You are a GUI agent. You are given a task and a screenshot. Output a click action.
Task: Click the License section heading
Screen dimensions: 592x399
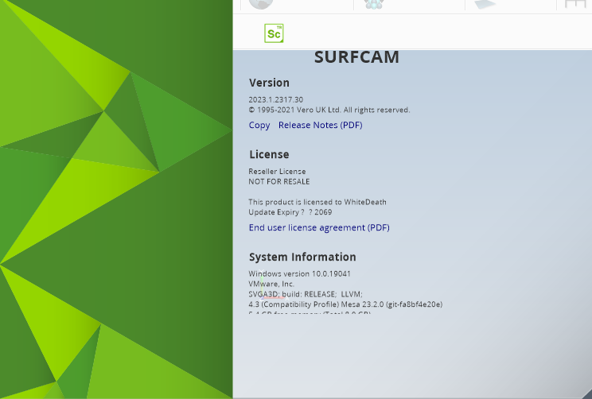click(x=269, y=154)
